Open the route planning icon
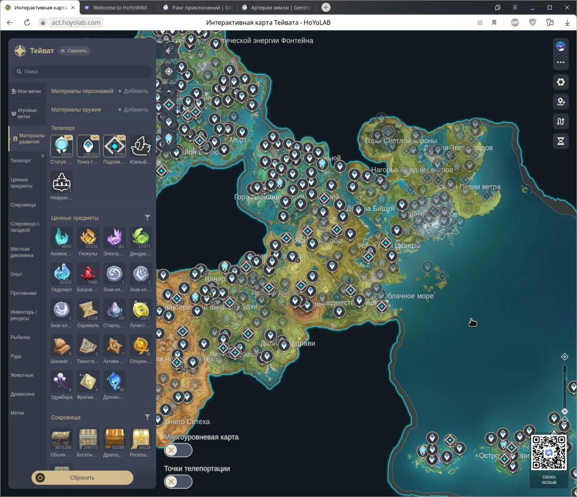Screen dimensions: 577x497 [x=561, y=121]
